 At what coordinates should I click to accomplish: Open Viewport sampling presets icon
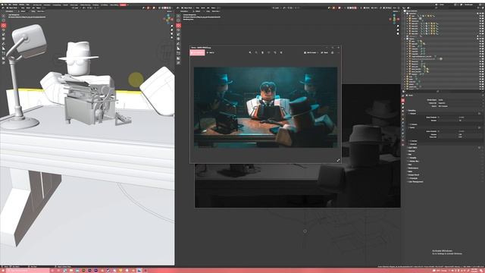point(480,114)
